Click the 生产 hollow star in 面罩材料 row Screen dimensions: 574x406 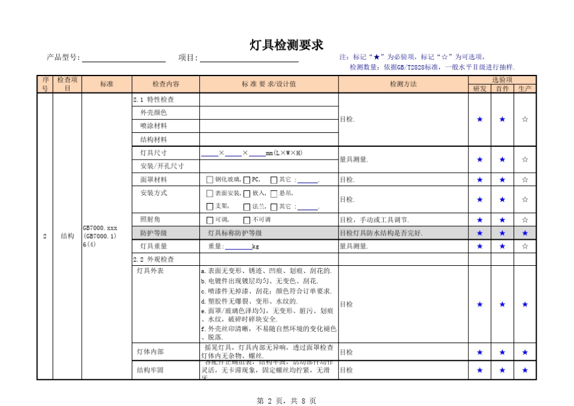point(525,180)
